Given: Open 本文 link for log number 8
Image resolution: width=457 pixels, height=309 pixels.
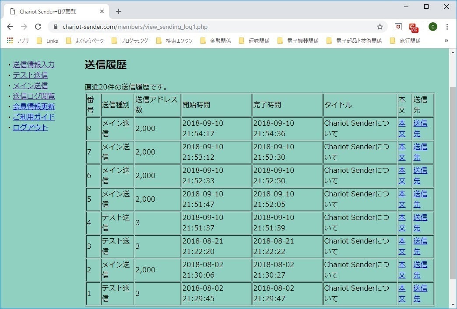Looking at the screenshot, I should pos(402,128).
